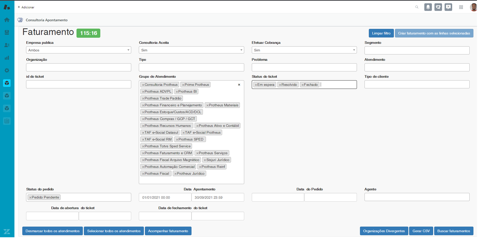Click the search magnifier icon

click(x=417, y=7)
